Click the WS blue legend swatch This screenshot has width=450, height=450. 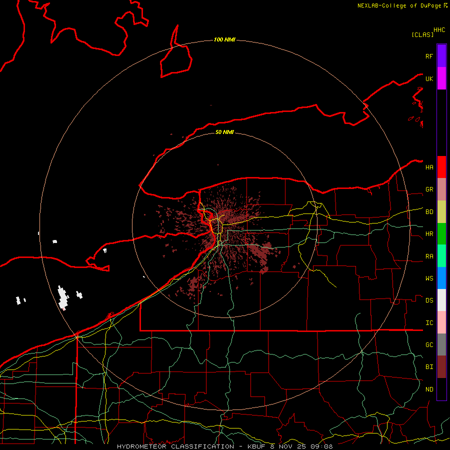click(x=441, y=278)
